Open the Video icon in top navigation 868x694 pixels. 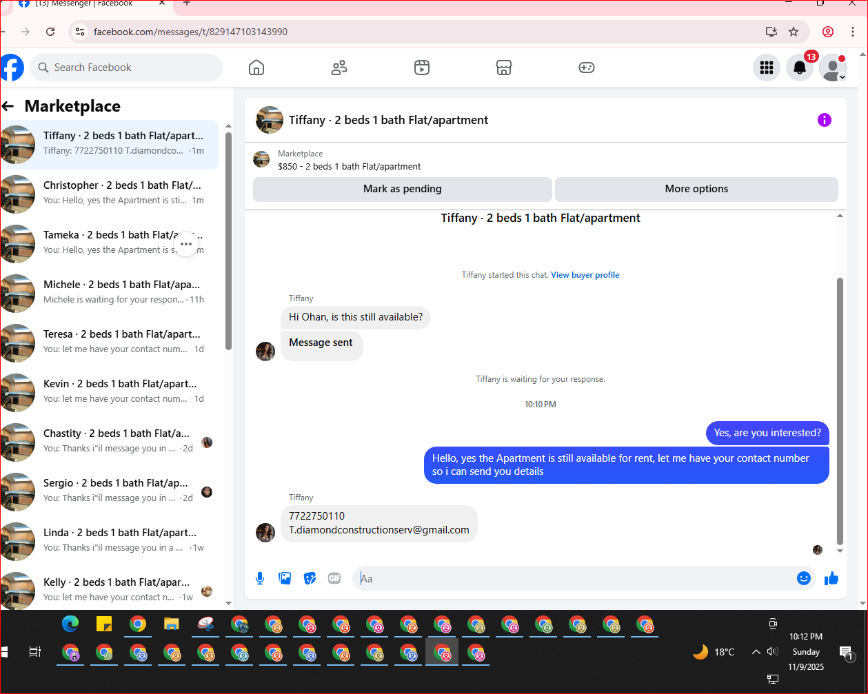click(x=422, y=68)
